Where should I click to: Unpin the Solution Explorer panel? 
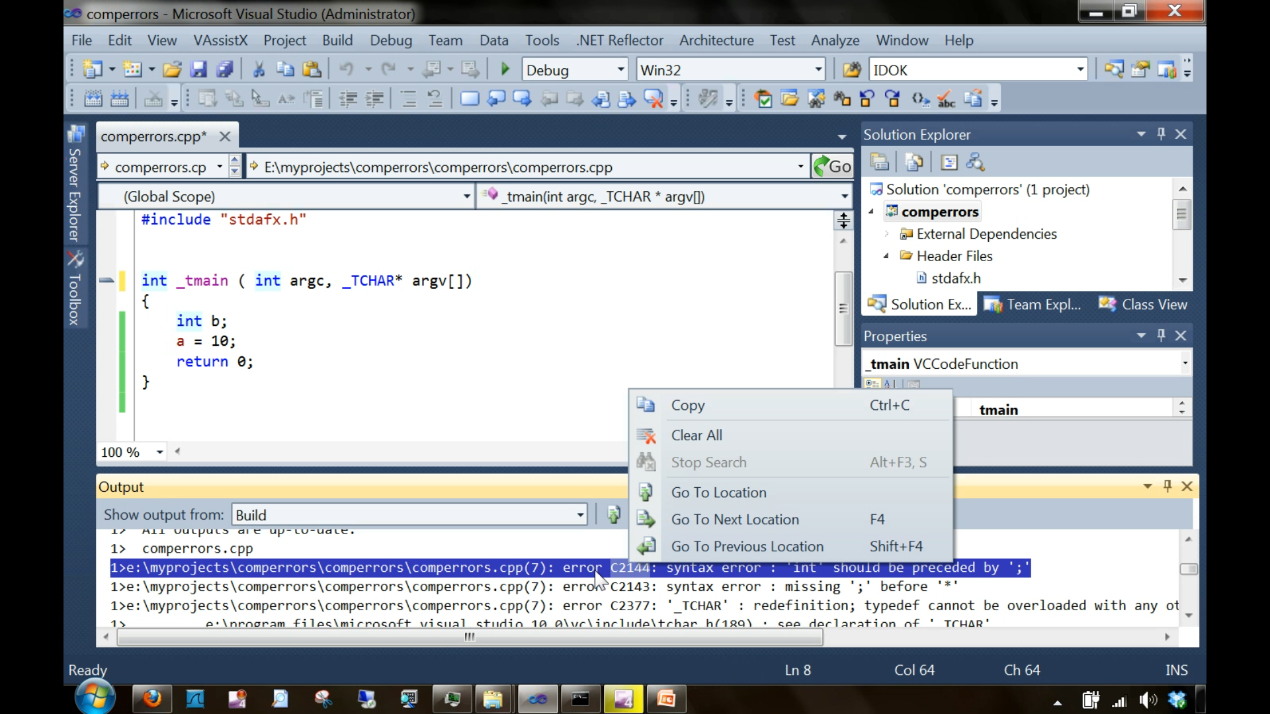pos(1162,134)
